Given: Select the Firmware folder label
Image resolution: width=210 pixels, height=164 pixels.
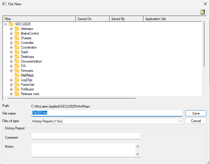Looking at the screenshot, I should (x=27, y=71).
